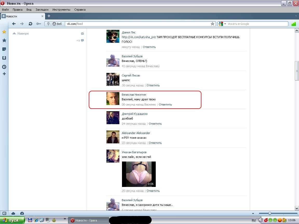The height and width of the screenshot is (224, 299).
Task: Reply to Дмитрий Кудашкин's comment
Action: 155,124
